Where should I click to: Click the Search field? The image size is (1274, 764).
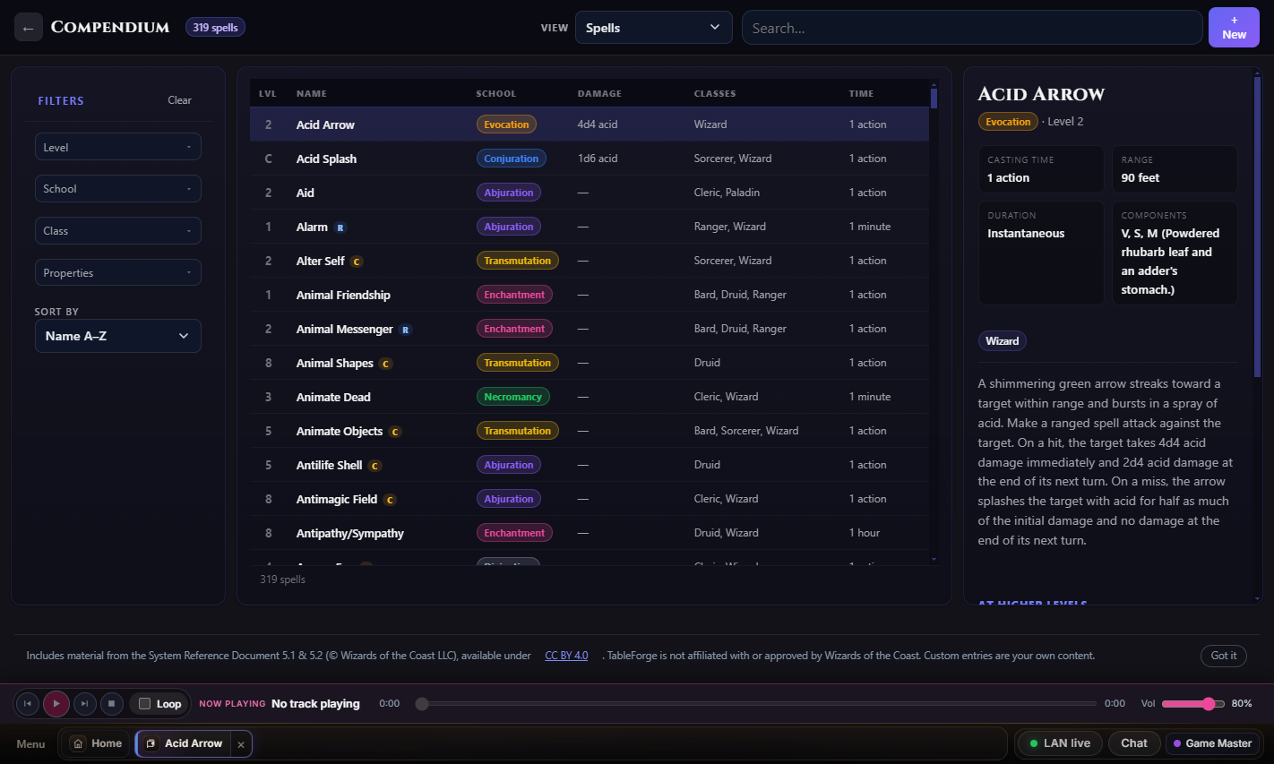(x=972, y=28)
